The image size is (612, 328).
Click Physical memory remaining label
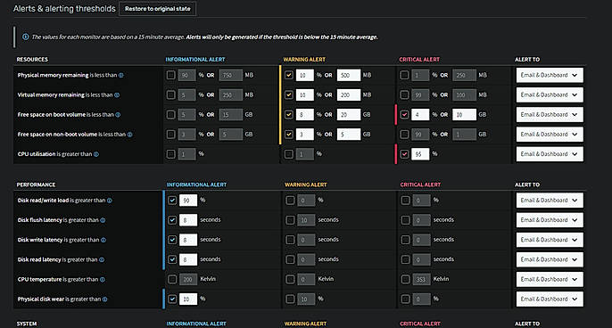tap(54, 75)
